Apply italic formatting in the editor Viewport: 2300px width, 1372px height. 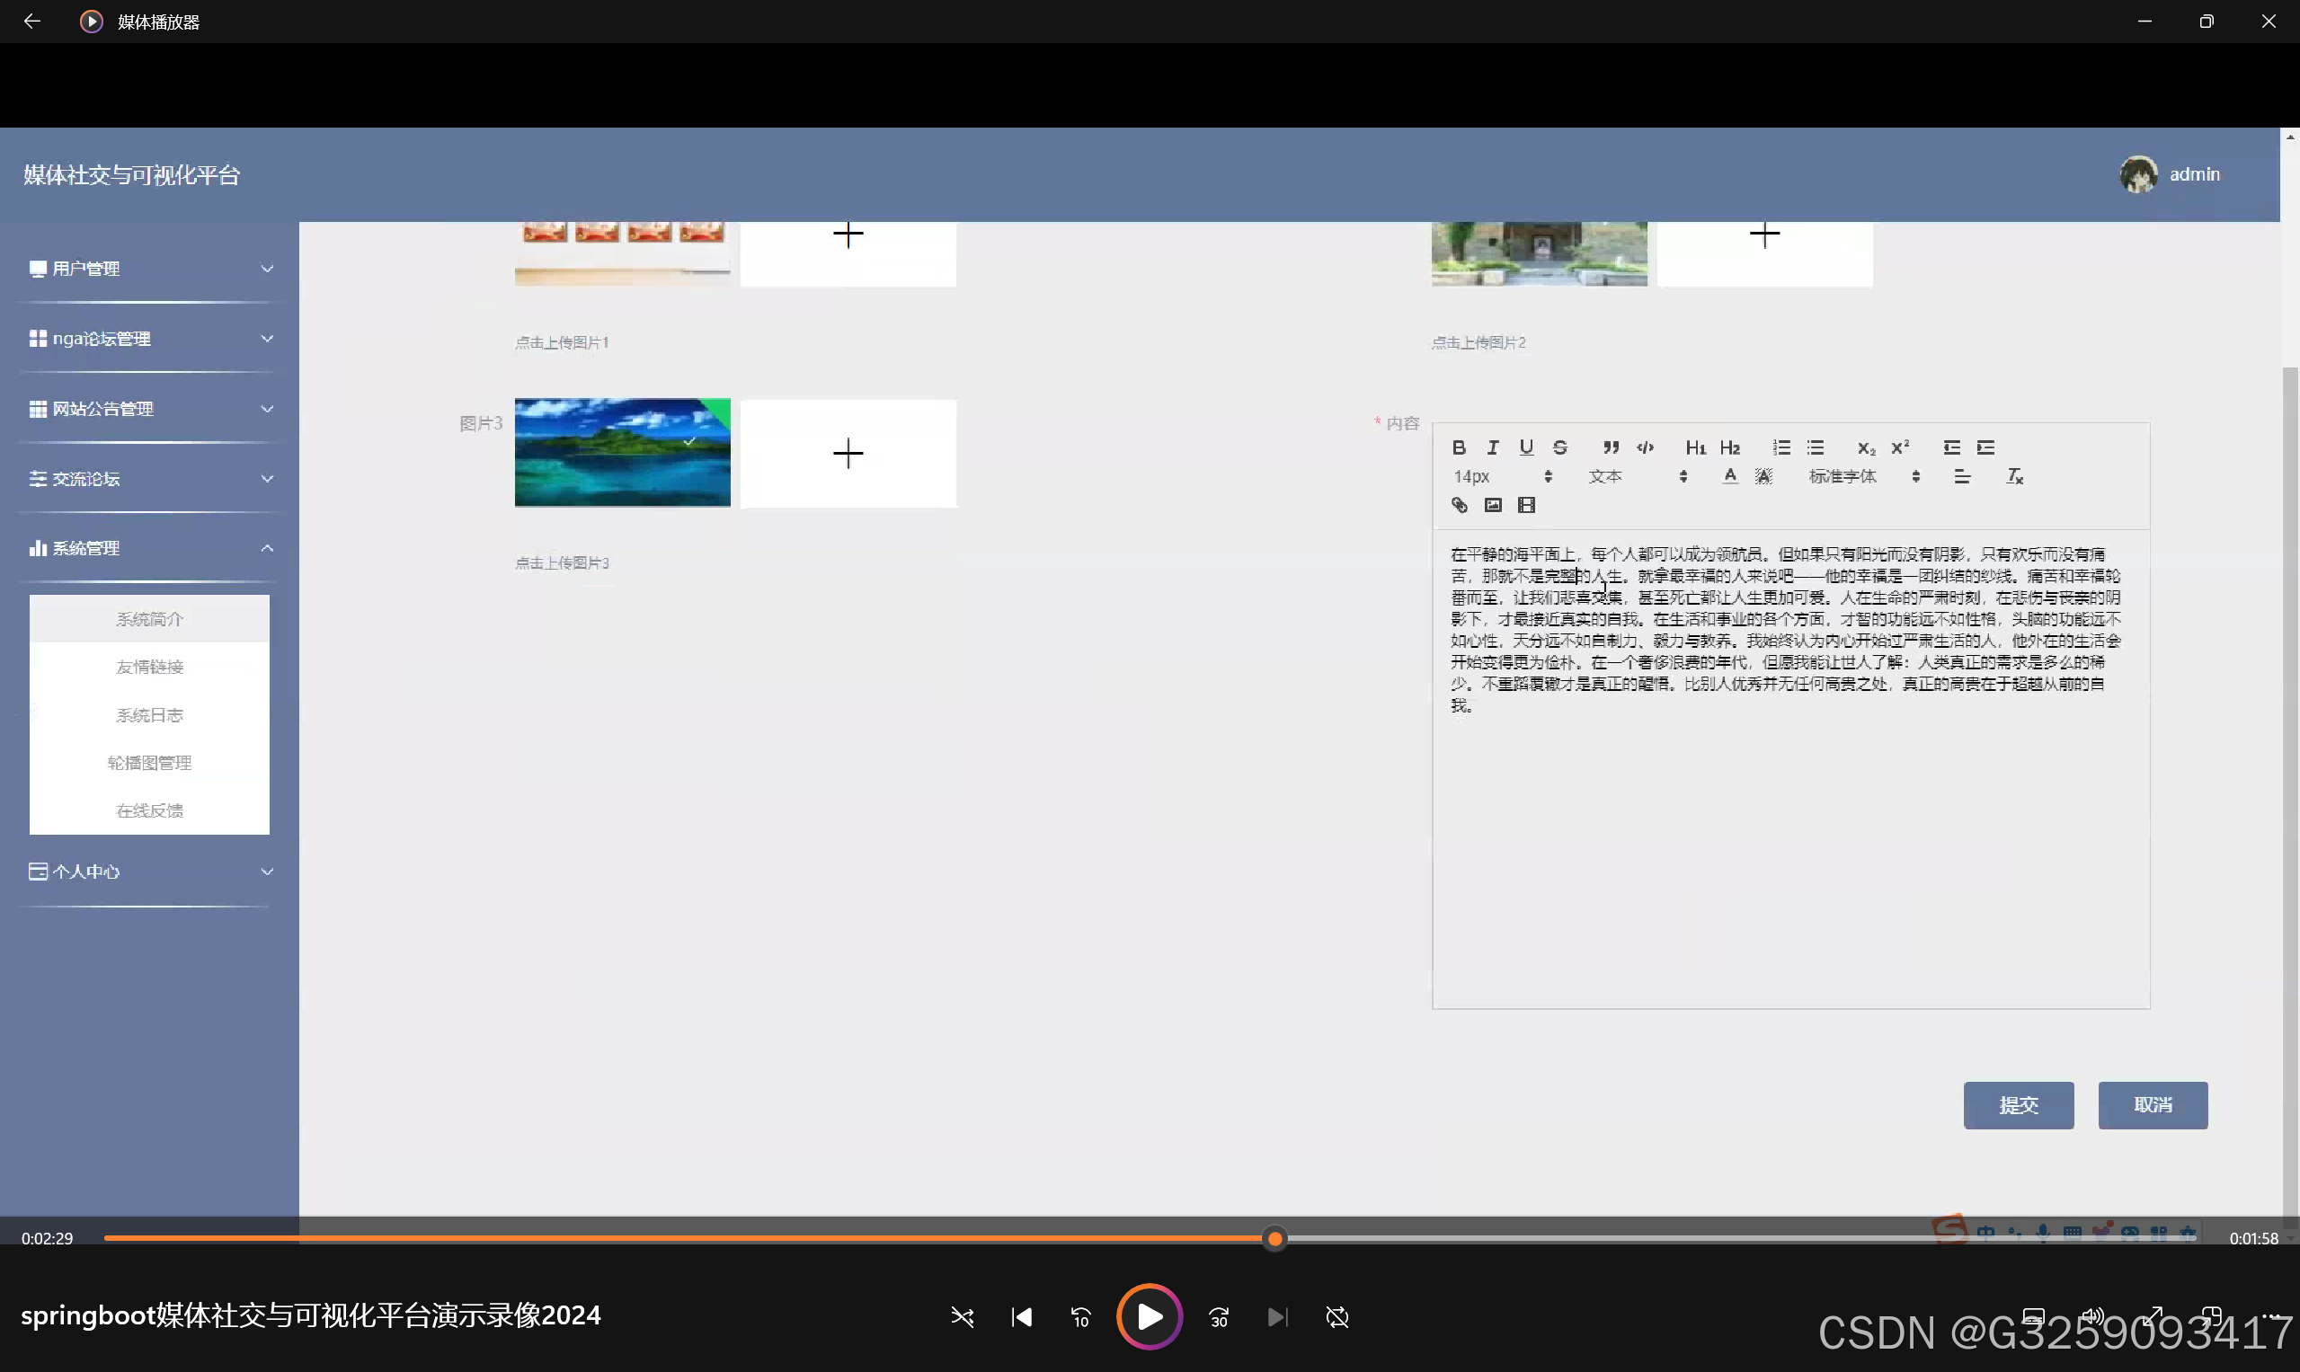click(x=1493, y=447)
